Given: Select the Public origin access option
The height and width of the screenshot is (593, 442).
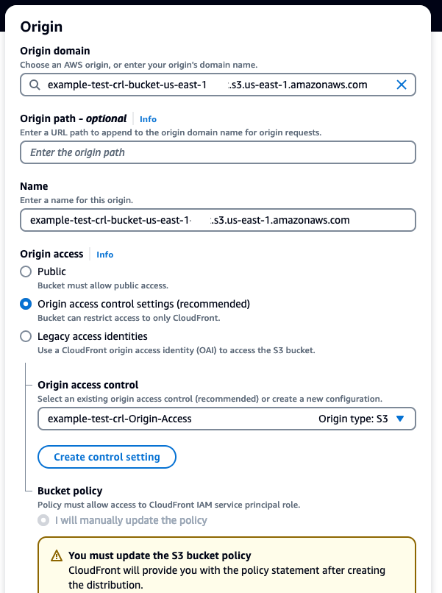Looking at the screenshot, I should pyautogui.click(x=26, y=271).
